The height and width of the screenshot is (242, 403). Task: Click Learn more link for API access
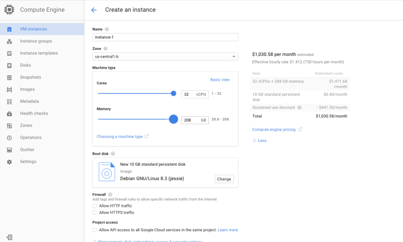tap(228, 230)
